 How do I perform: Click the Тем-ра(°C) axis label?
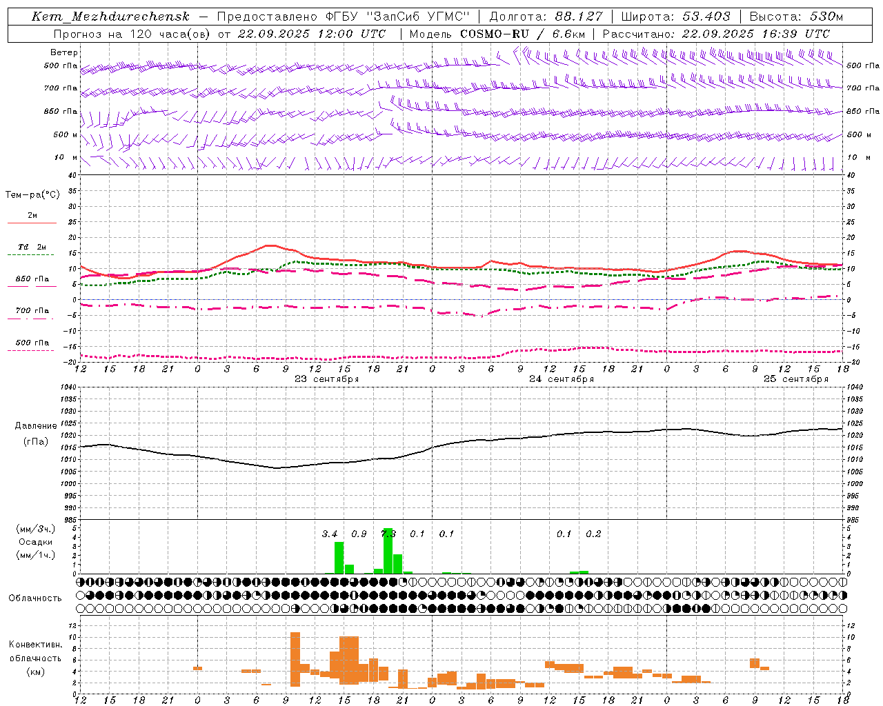coord(32,195)
